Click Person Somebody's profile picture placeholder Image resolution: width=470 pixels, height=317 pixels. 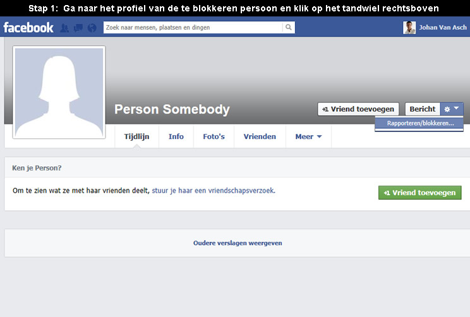point(59,92)
